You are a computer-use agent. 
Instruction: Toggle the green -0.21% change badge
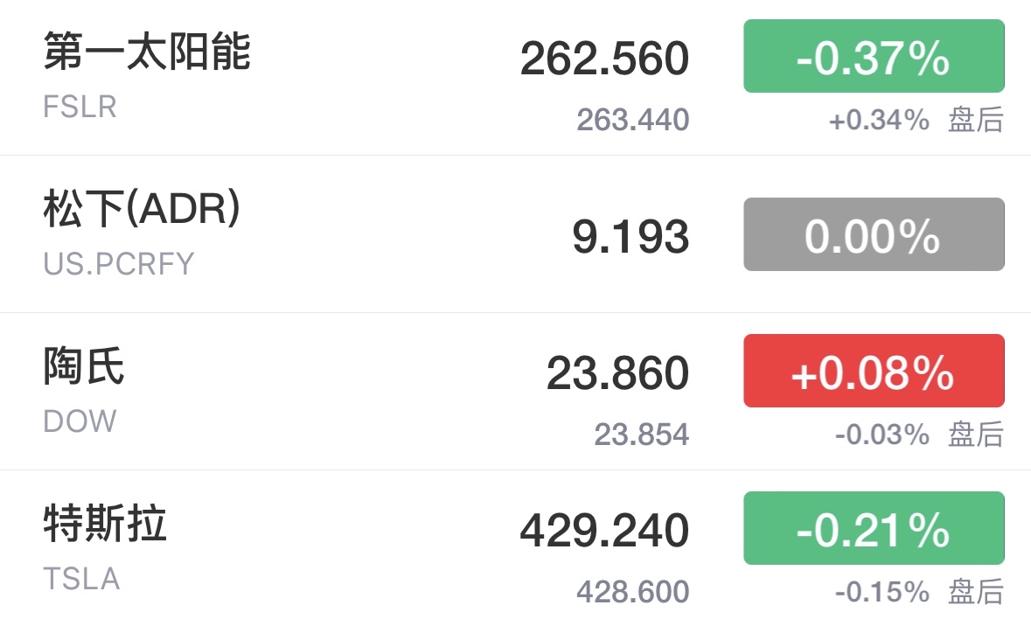tap(874, 528)
